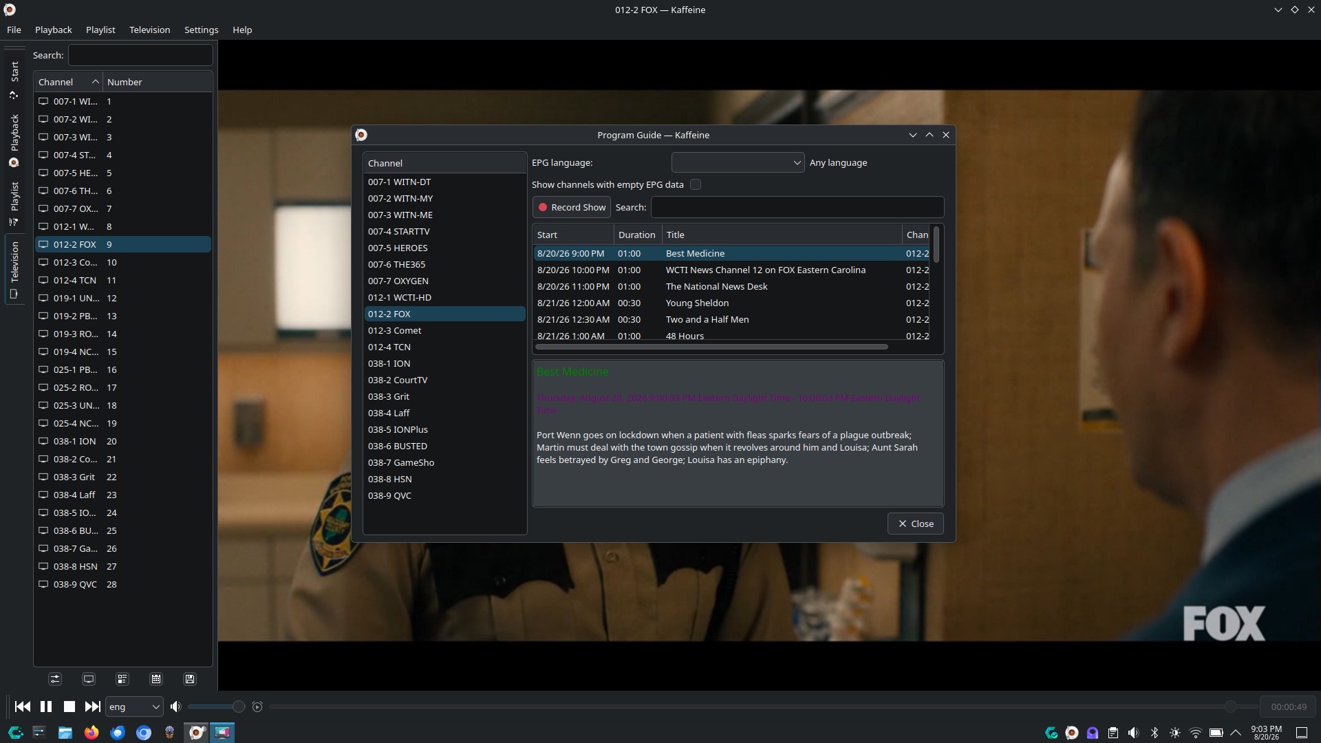This screenshot has height=743, width=1321.
Task: Open the Wi-Fi network tray icon
Action: coord(1196,733)
